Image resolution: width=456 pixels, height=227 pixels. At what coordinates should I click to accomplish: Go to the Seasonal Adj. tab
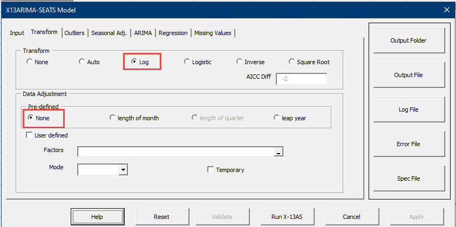point(109,33)
